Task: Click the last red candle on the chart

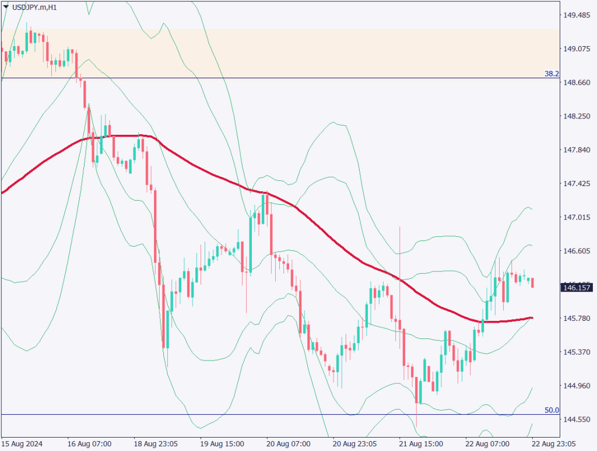Action: tap(533, 283)
